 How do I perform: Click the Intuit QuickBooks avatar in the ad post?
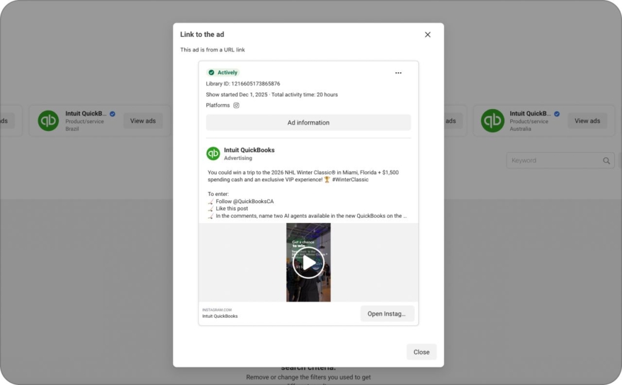coord(213,153)
